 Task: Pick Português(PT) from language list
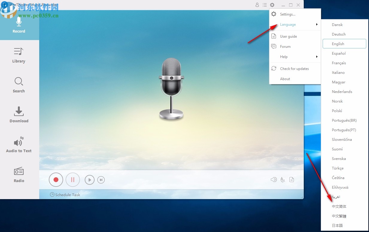344,130
